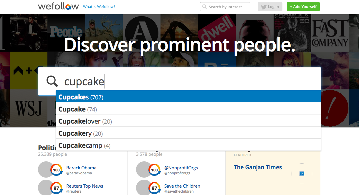Click the green Add Yourself button

(x=303, y=7)
